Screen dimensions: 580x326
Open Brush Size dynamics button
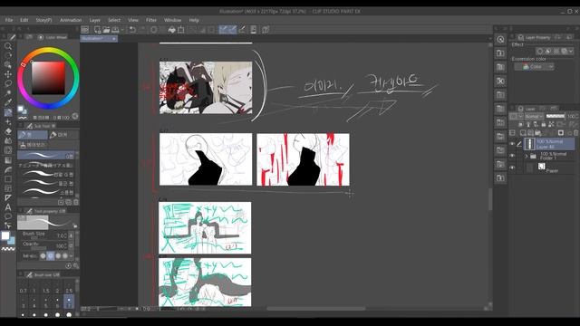tap(71, 235)
